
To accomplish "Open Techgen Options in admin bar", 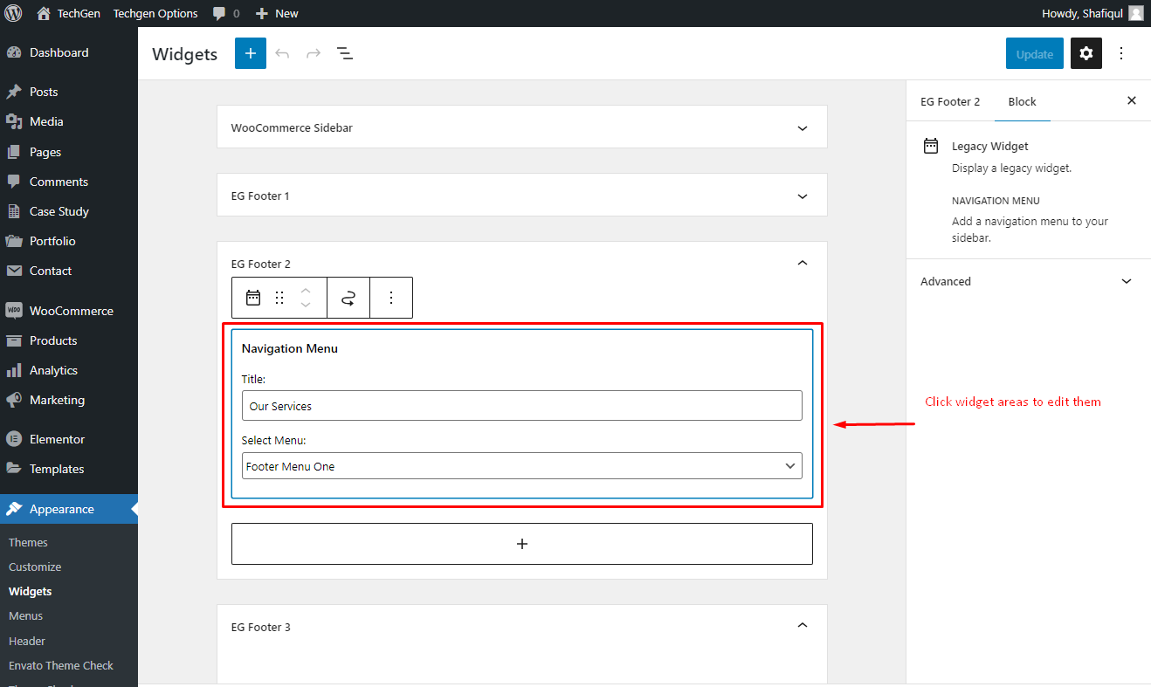I will [155, 13].
